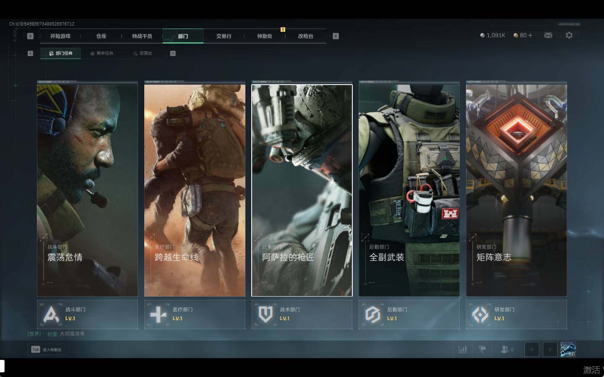Click the E next-tab key hint
This screenshot has width=604, height=377.
pos(336,36)
